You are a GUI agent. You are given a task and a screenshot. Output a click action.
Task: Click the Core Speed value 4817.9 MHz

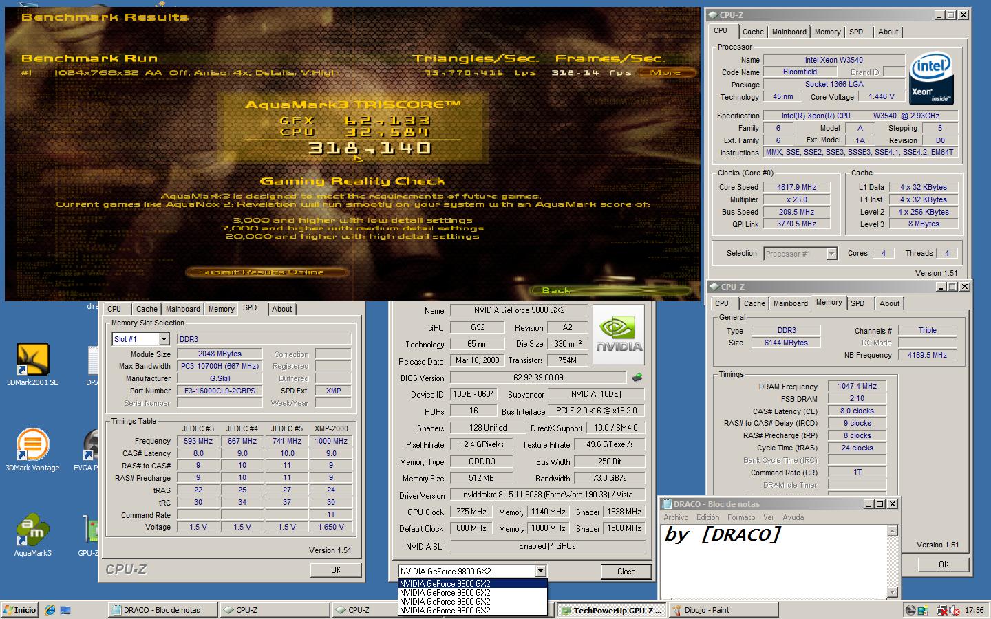point(796,187)
